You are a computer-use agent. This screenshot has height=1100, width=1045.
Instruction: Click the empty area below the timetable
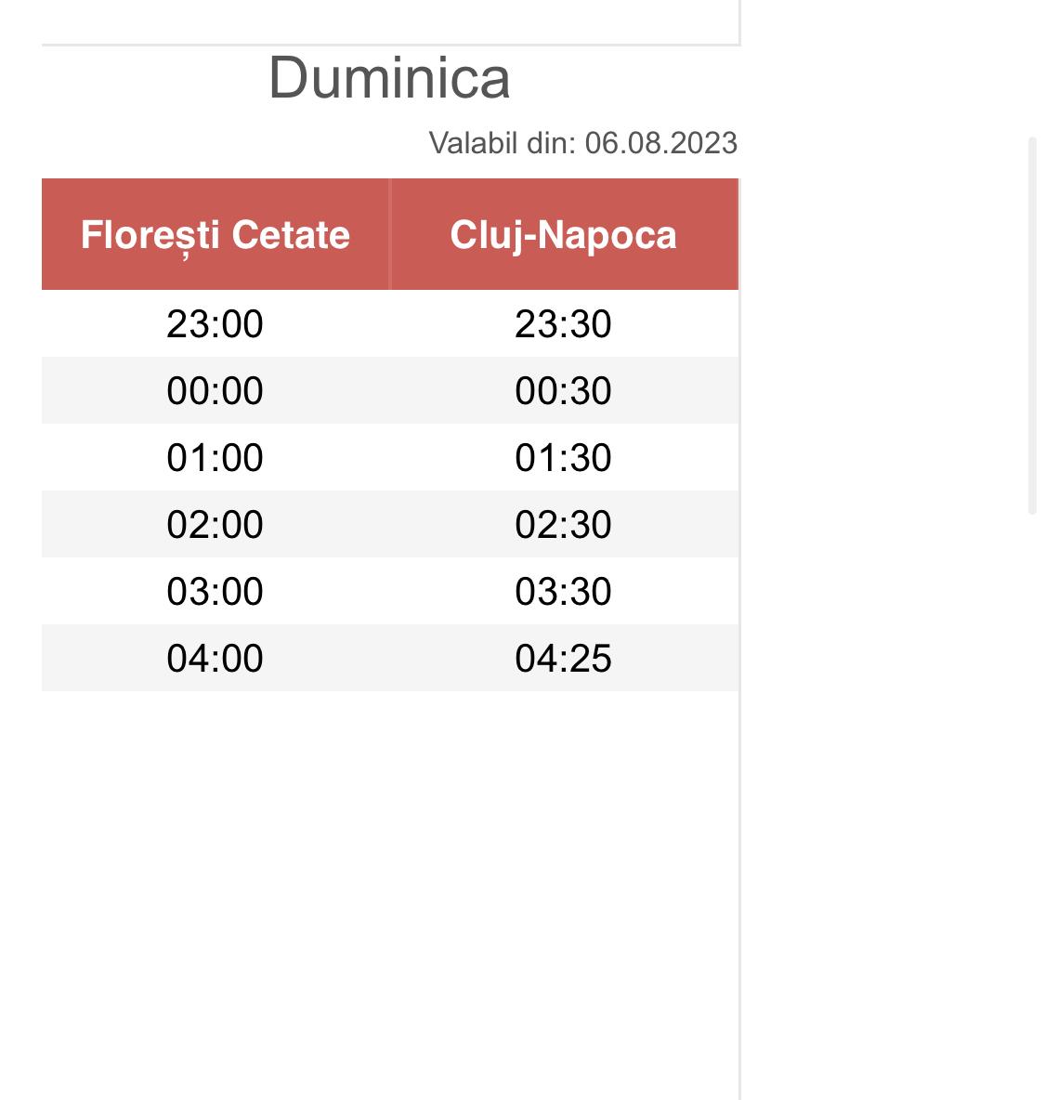click(390, 883)
